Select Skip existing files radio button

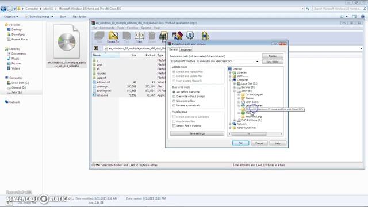[174, 101]
